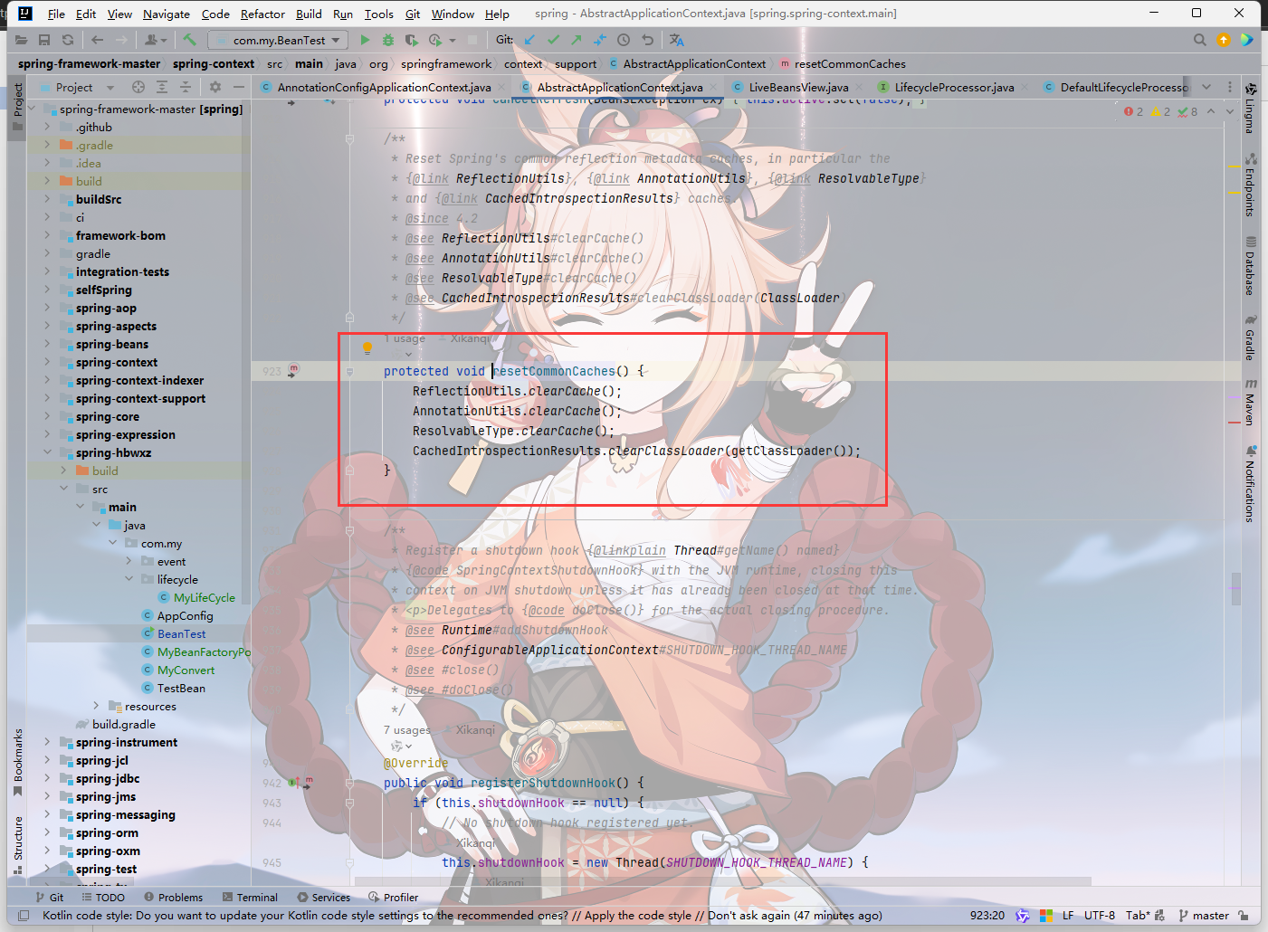Open Project panel gear options
The image size is (1268, 932).
coord(215,87)
